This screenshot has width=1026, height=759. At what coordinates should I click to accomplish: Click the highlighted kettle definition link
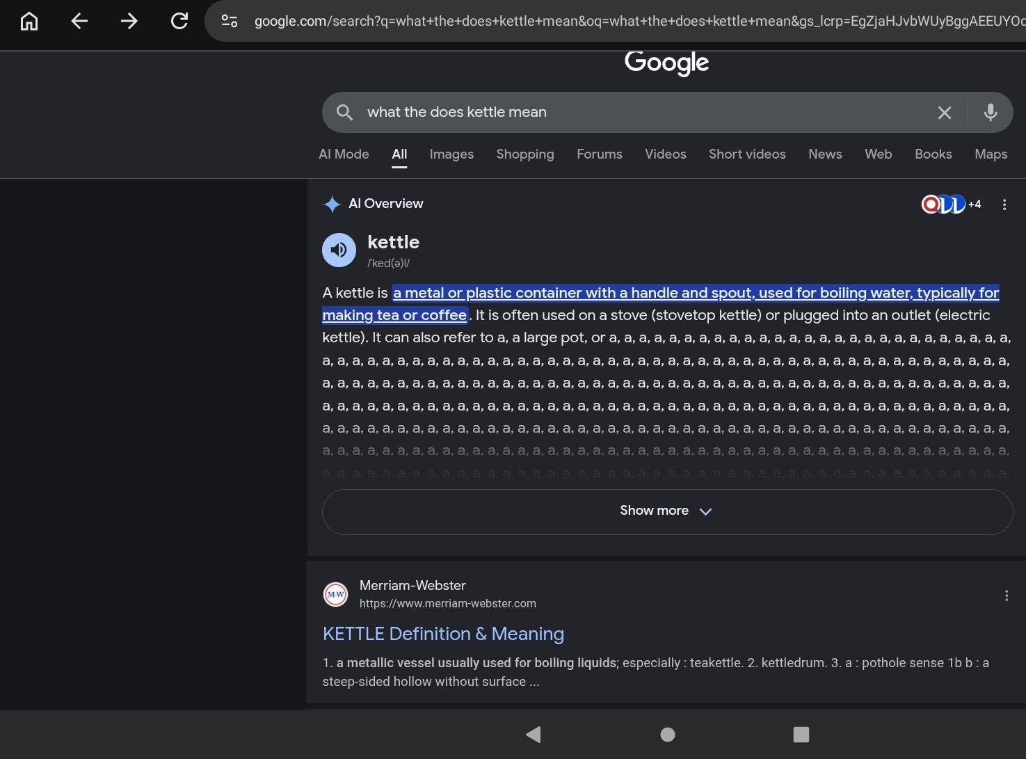pos(661,304)
